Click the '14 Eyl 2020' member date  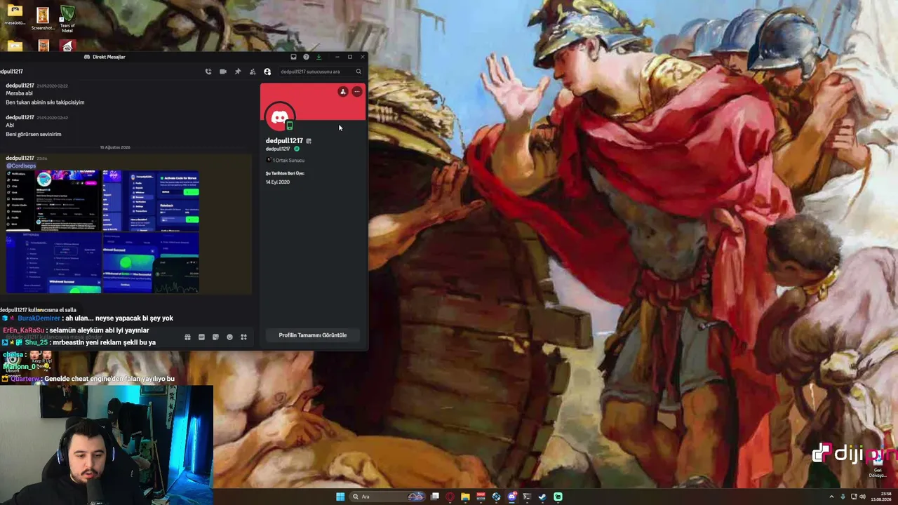coord(278,182)
